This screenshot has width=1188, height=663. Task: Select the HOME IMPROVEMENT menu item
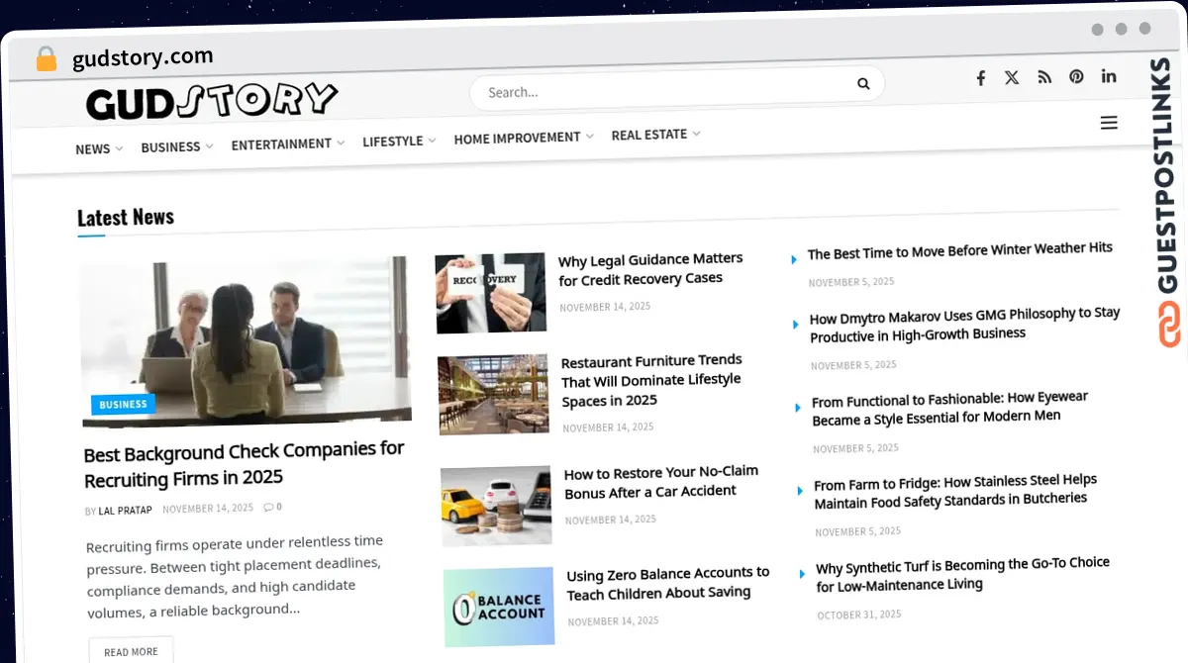(x=516, y=137)
